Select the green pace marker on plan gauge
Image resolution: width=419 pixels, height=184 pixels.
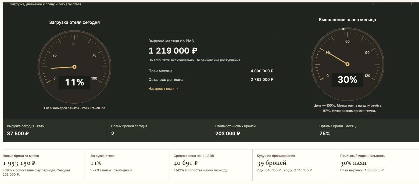pos(343,29)
